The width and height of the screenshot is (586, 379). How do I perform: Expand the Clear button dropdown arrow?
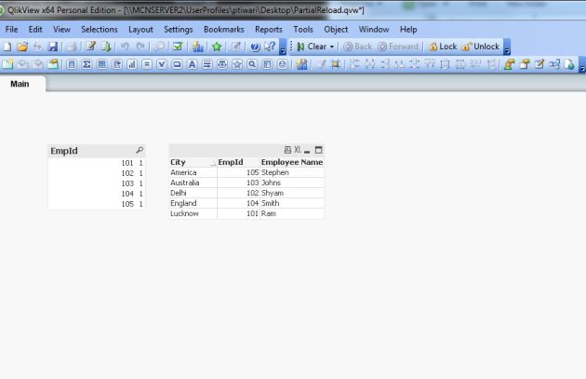pyautogui.click(x=332, y=47)
